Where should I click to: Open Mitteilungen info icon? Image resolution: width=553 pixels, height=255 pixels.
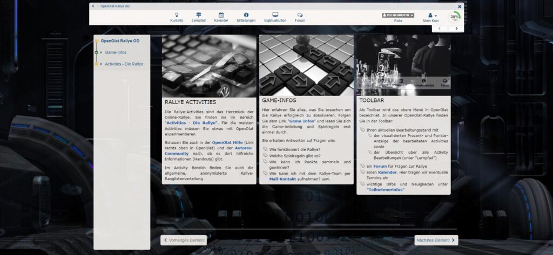pos(246,15)
